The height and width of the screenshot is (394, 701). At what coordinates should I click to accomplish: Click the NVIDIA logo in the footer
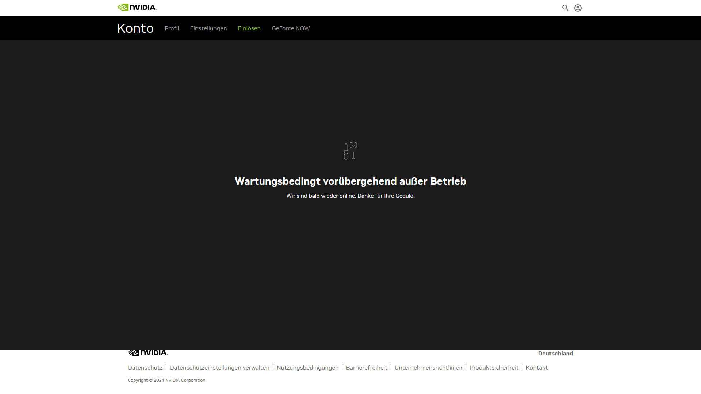(x=147, y=352)
